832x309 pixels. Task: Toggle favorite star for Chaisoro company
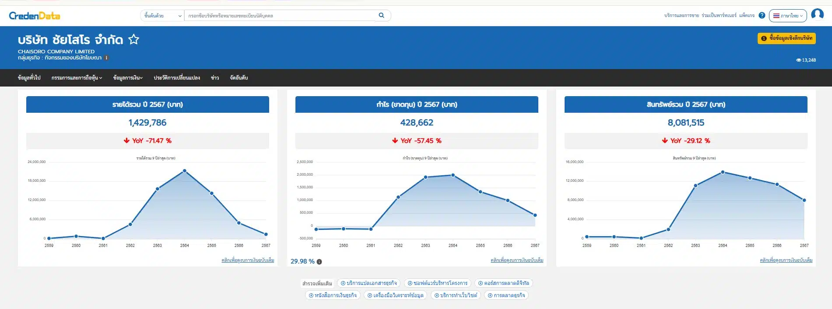point(133,40)
